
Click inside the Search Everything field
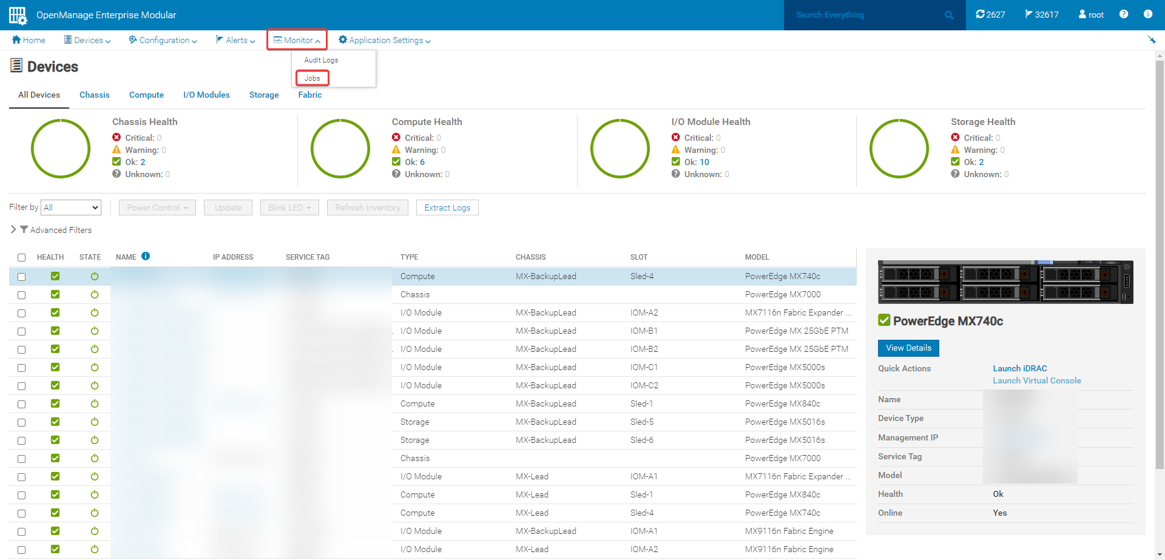(x=862, y=15)
